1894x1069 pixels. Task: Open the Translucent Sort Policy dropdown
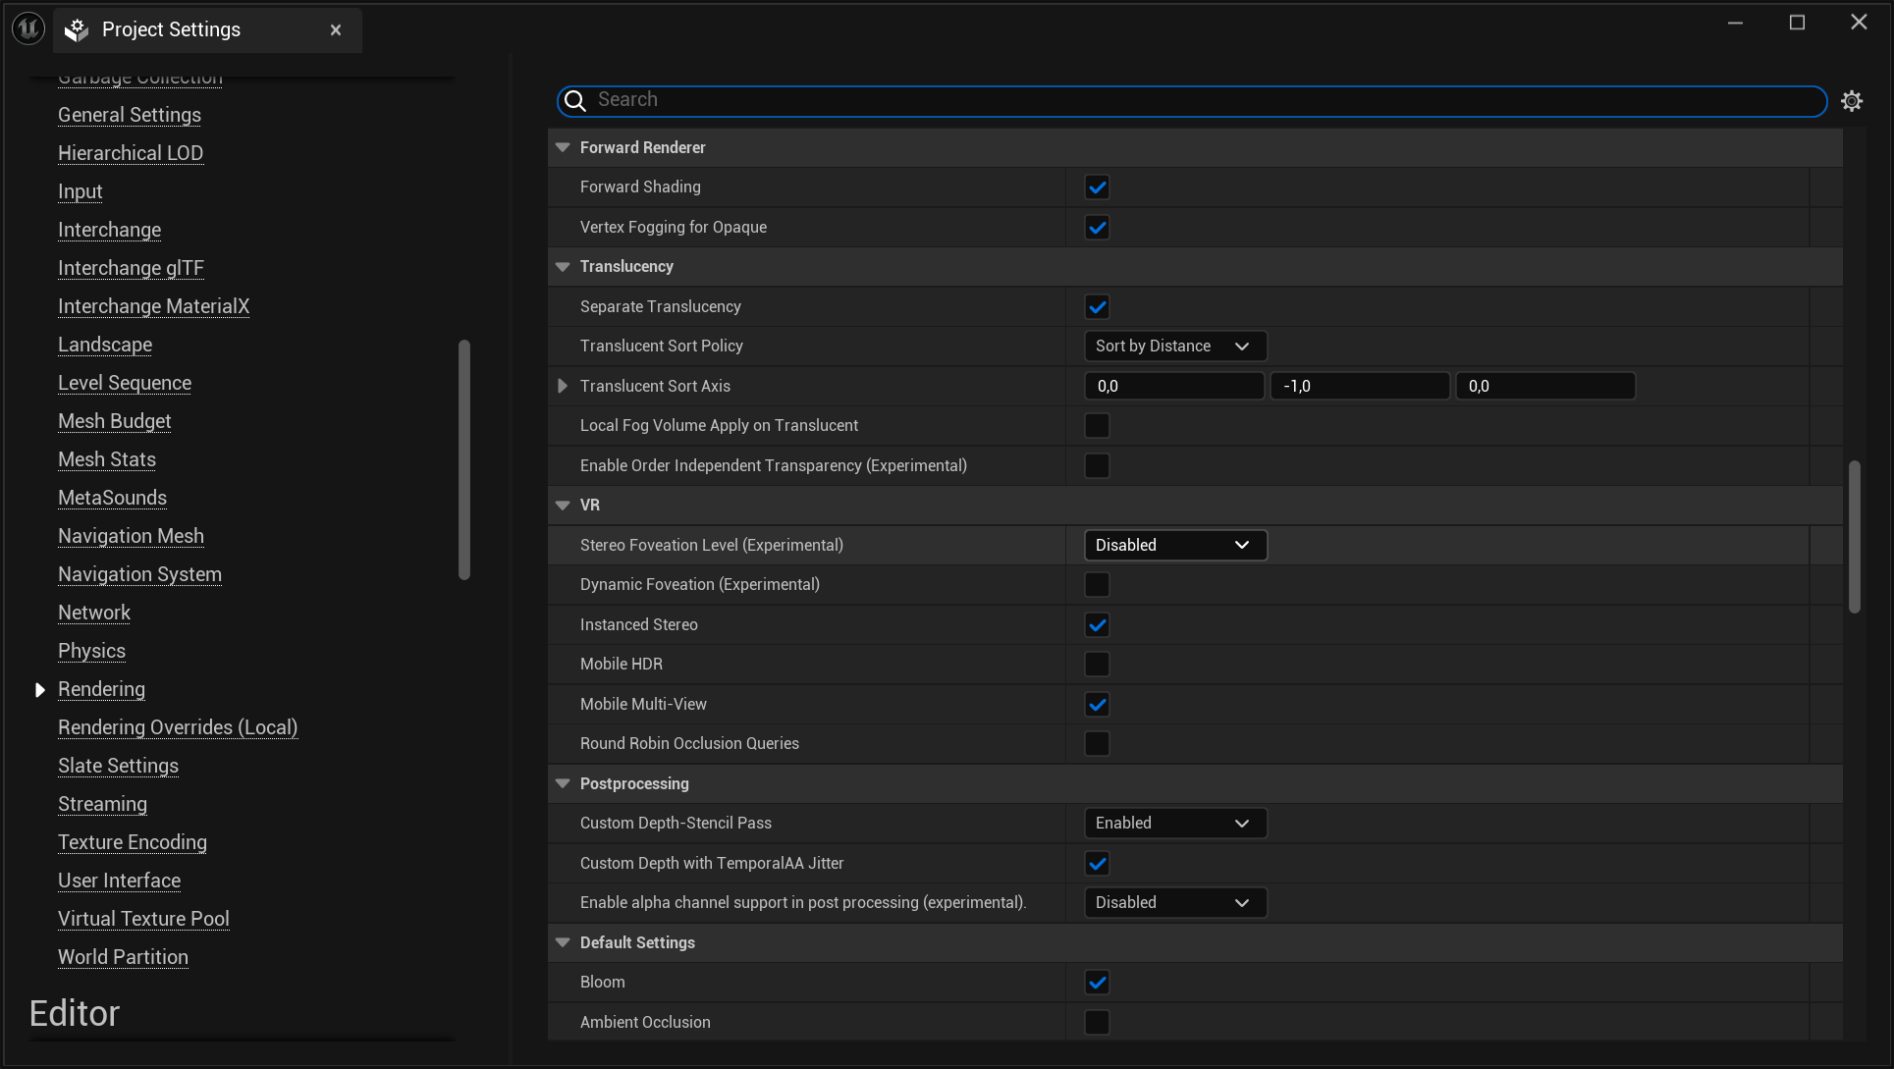[x=1174, y=346]
